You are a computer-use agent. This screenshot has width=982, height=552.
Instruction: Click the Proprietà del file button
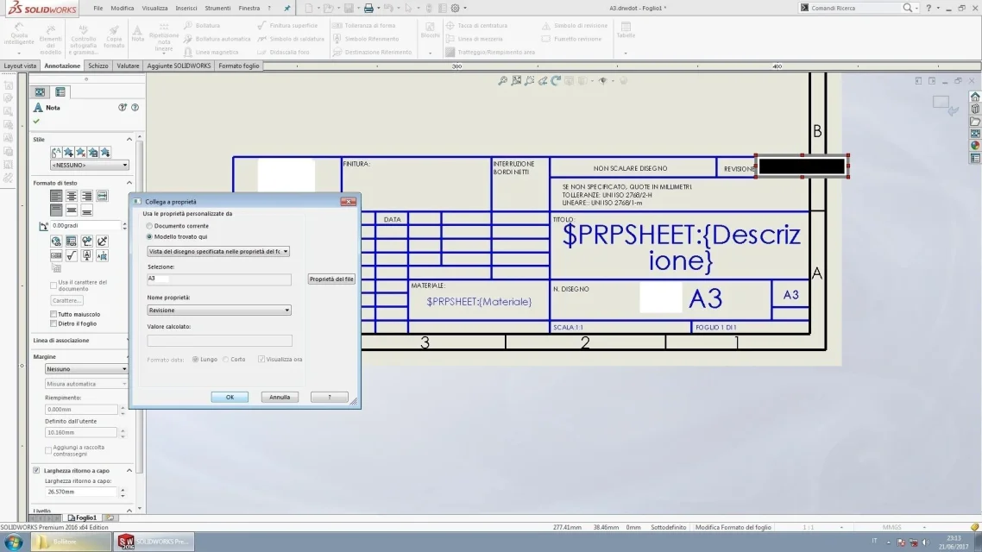click(x=331, y=279)
